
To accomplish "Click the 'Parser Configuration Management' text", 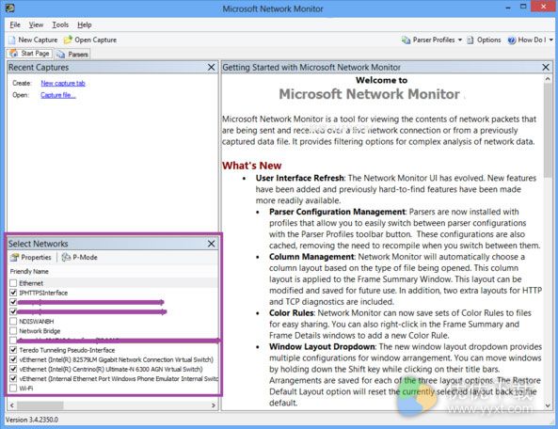I will coord(337,212).
